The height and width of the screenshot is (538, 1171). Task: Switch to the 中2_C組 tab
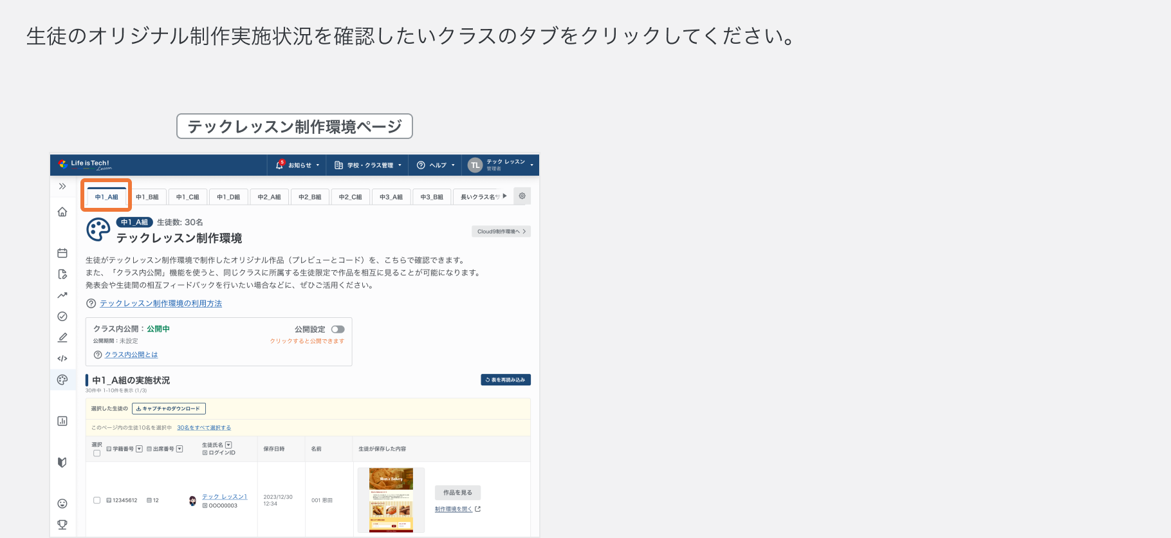(351, 197)
